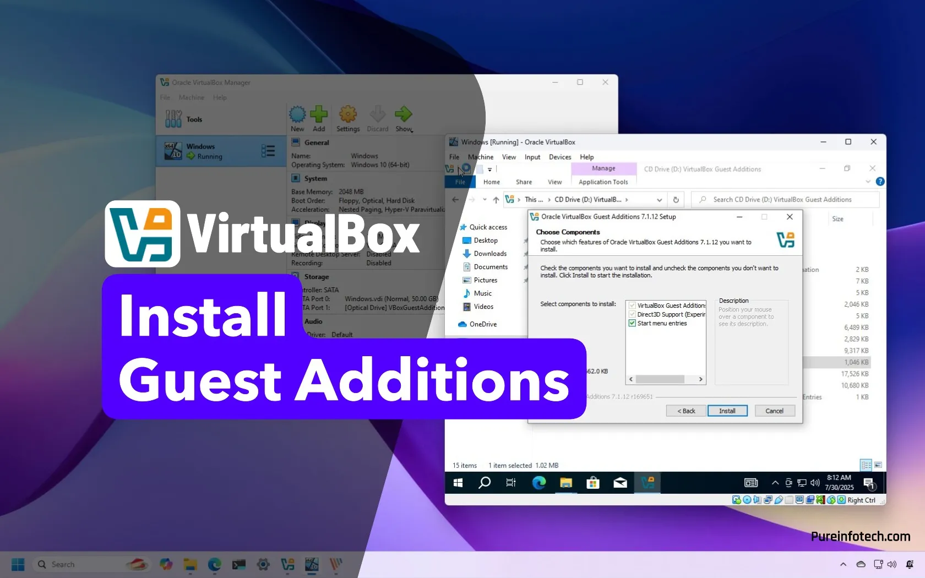Click Add in VirtualBox Manager toolbar
Viewport: 925px width, 578px height.
coord(319,119)
